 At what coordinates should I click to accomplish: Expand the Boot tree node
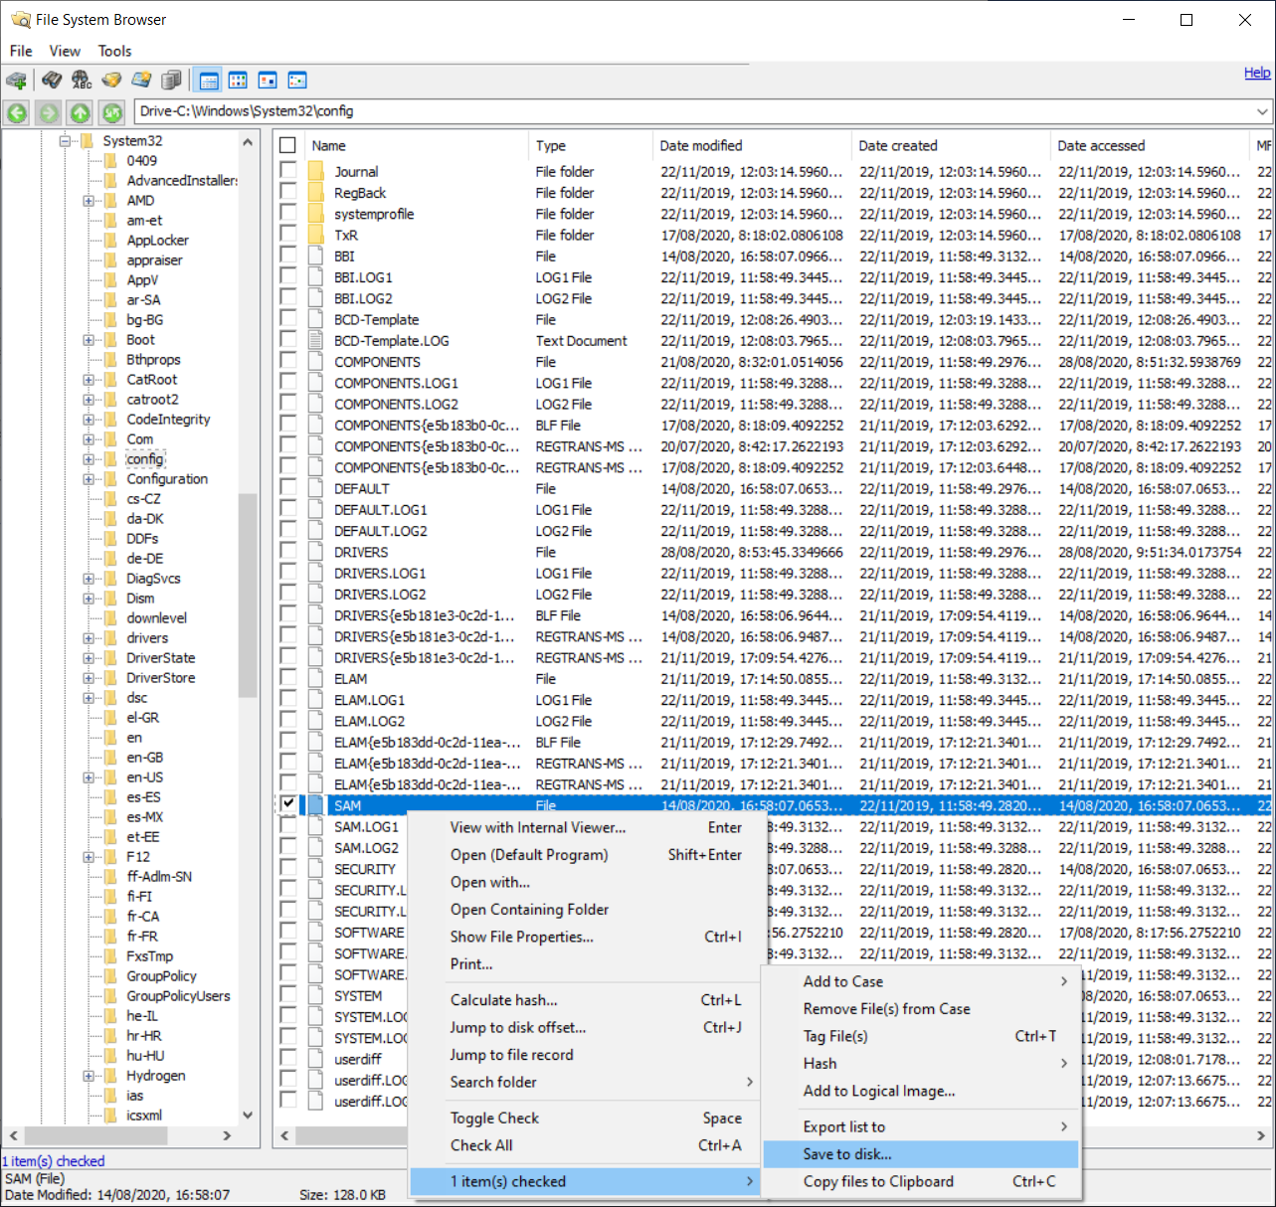(89, 340)
